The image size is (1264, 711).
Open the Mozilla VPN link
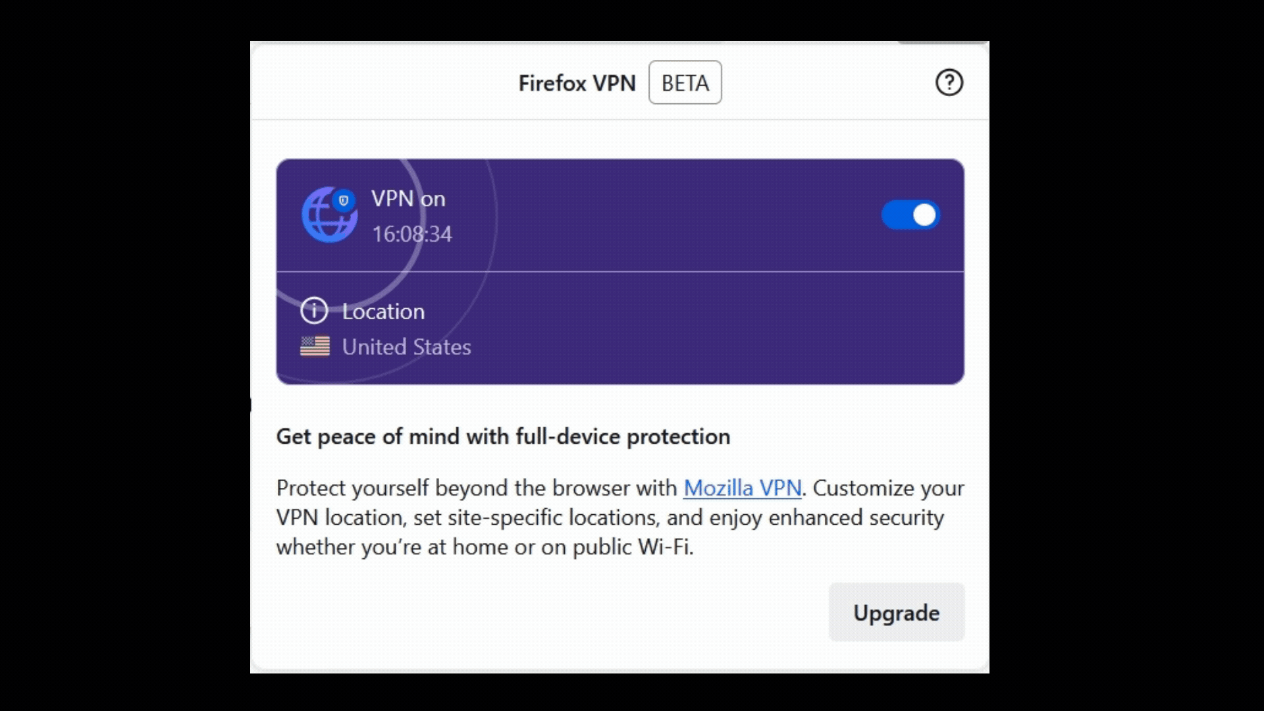741,488
